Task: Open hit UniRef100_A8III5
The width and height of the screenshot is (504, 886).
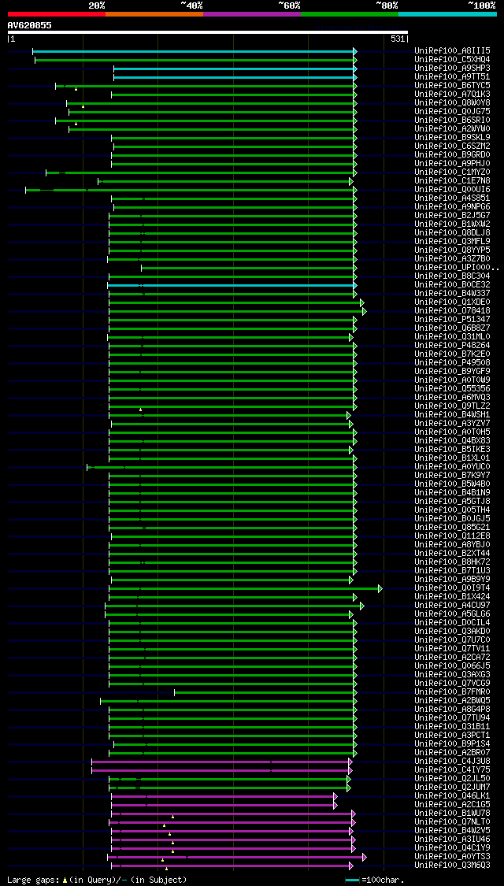Action: pyautogui.click(x=452, y=51)
